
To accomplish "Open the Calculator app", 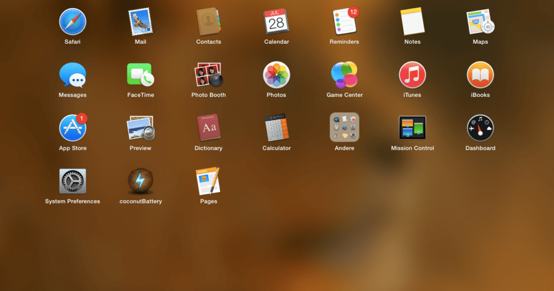I will (x=276, y=128).
